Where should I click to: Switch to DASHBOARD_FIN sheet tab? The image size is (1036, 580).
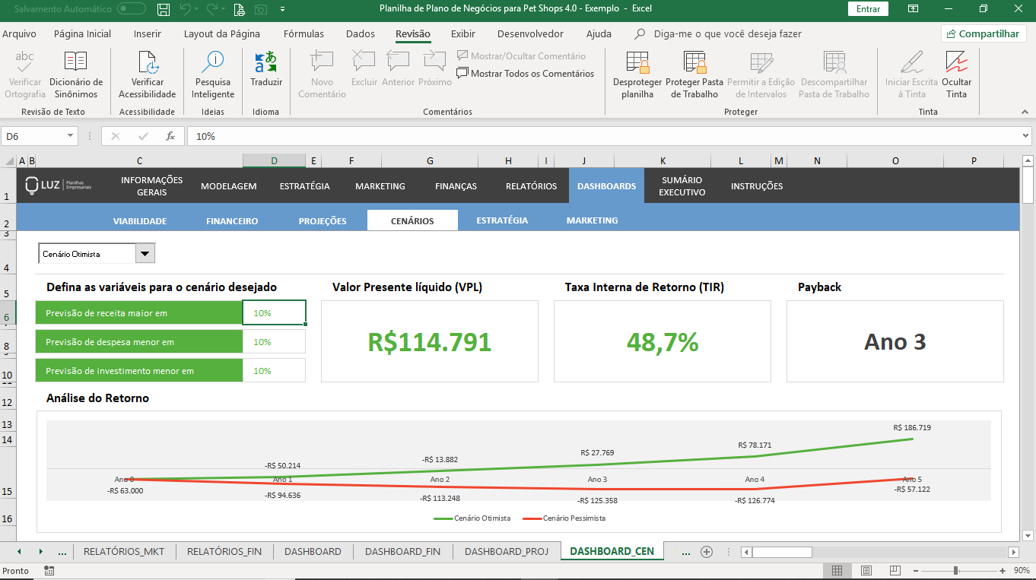click(x=402, y=552)
